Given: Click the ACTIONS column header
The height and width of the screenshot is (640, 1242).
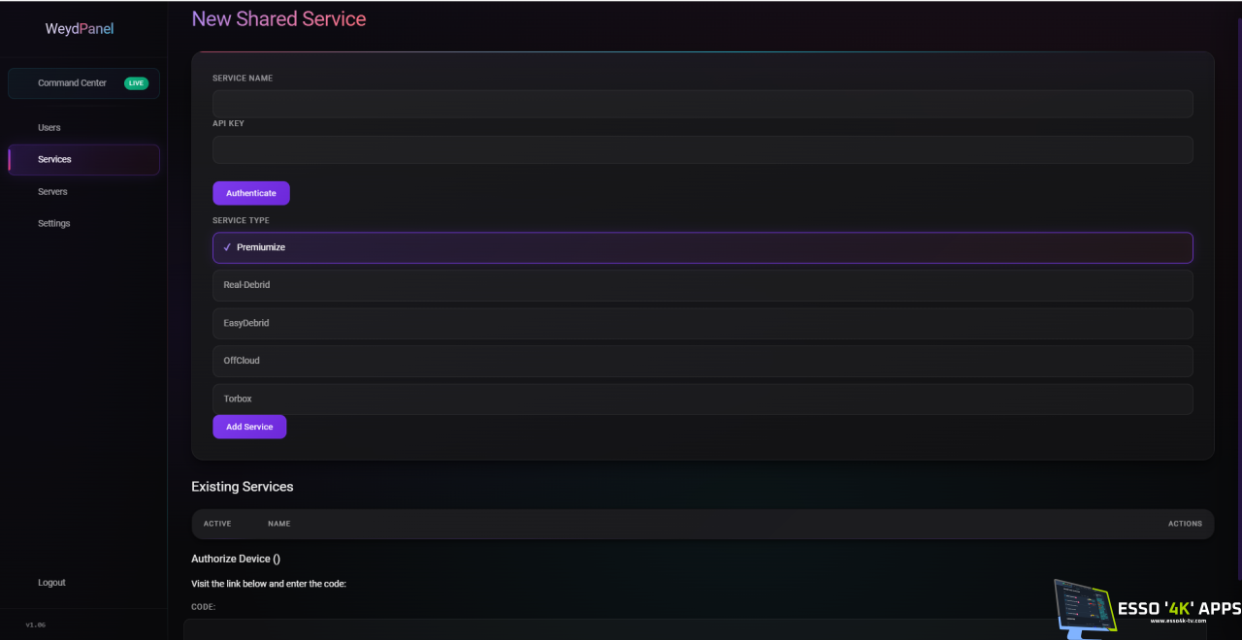Looking at the screenshot, I should (x=1185, y=524).
